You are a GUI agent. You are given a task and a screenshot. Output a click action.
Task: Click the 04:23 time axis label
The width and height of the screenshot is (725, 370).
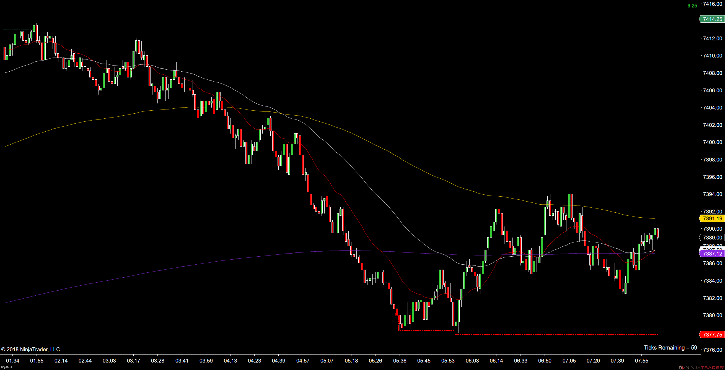[254, 361]
